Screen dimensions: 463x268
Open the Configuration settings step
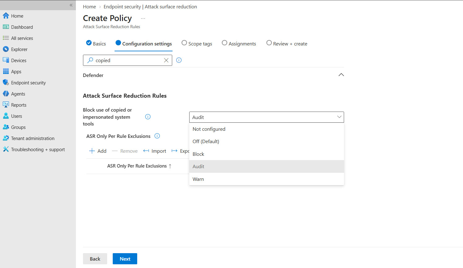[x=143, y=44]
